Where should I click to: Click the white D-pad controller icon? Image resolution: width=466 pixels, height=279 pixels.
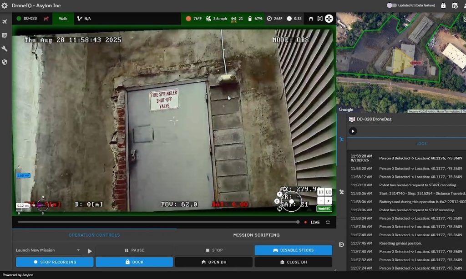click(329, 19)
